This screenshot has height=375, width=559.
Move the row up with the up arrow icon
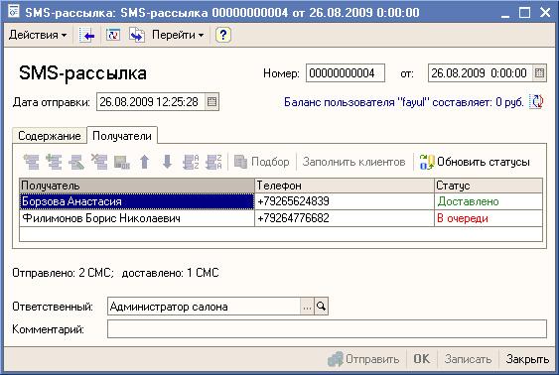[144, 162]
